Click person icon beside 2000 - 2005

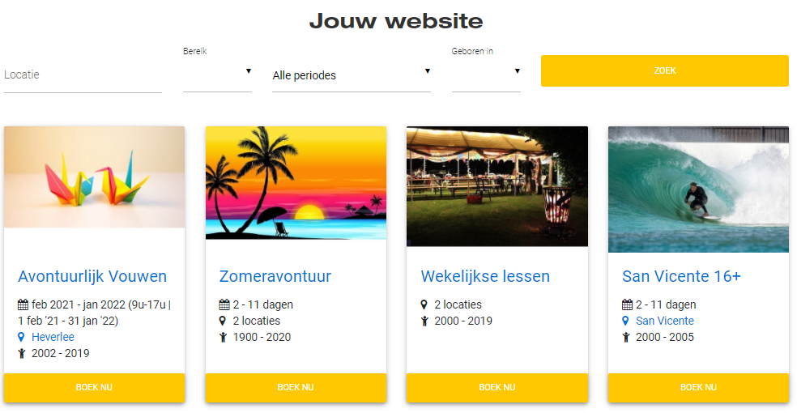coord(626,338)
